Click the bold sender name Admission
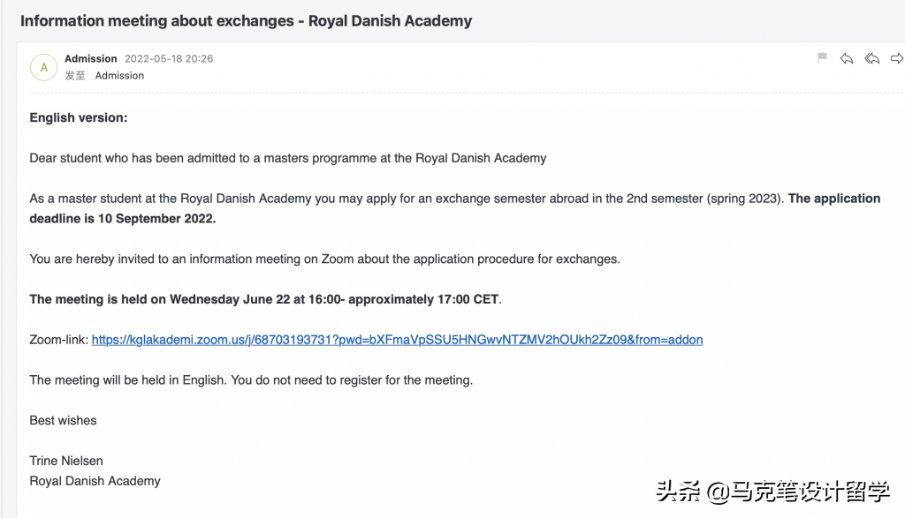The height and width of the screenshot is (518, 905). [91, 59]
